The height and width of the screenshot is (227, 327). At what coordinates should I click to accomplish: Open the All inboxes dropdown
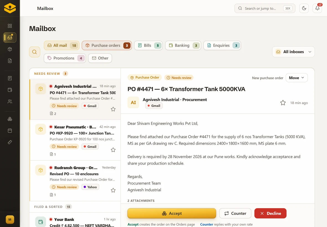point(293,52)
